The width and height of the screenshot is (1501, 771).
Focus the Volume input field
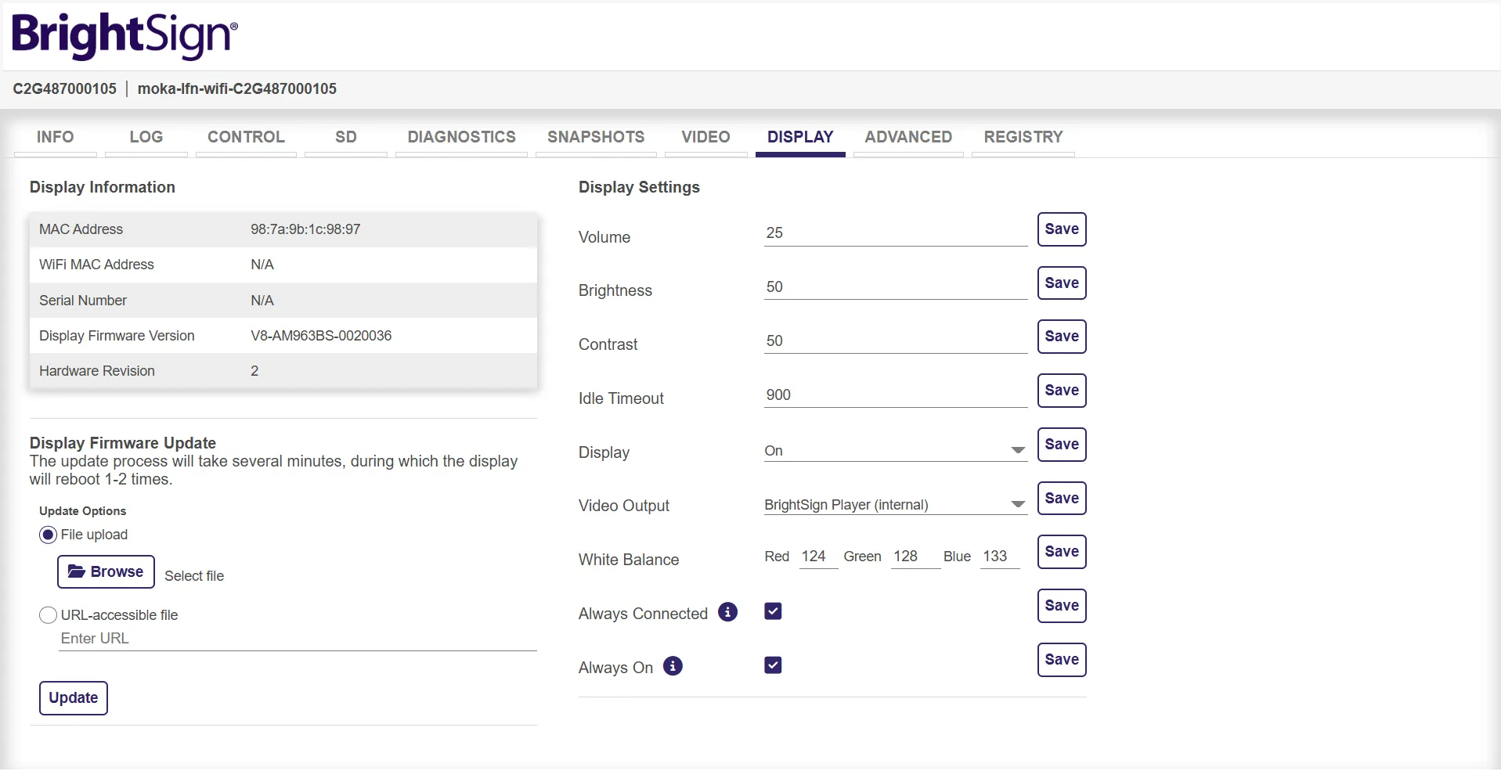coord(895,233)
